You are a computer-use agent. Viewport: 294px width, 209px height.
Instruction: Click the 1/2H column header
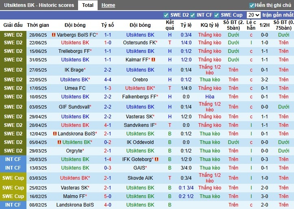264,25
